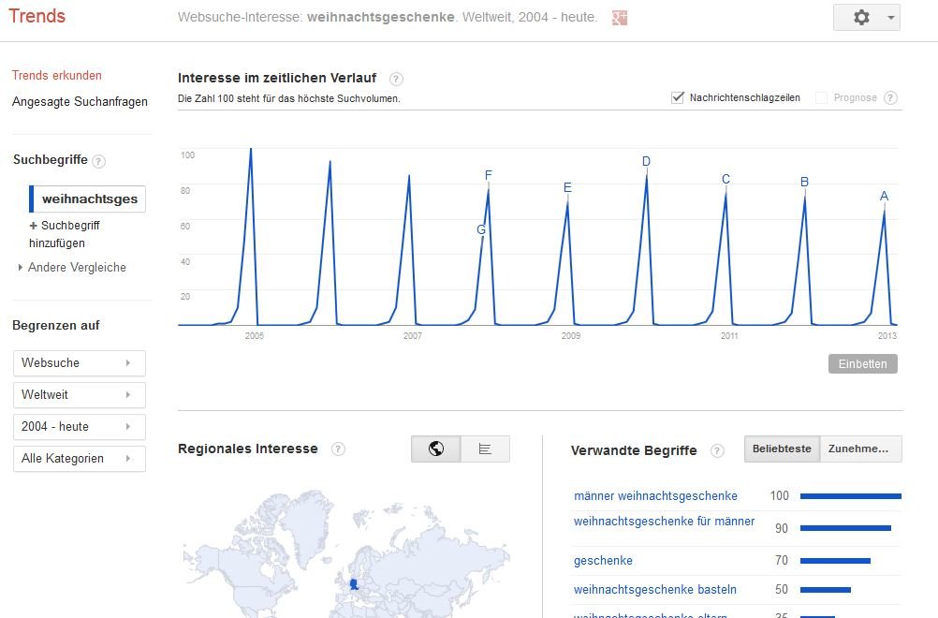Image resolution: width=938 pixels, height=618 pixels.
Task: Click news marker B on chart
Action: 804,182
